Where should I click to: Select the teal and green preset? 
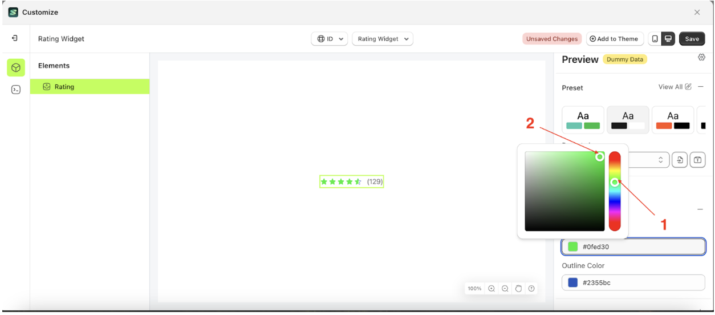(x=583, y=120)
